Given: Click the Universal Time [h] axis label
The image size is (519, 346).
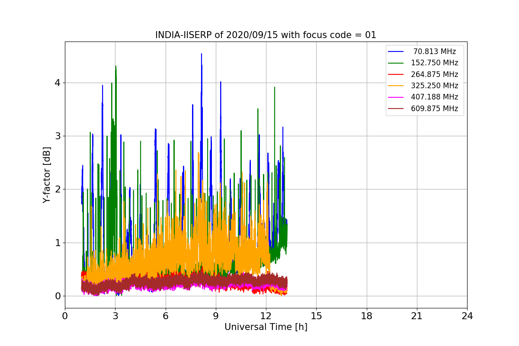Looking at the screenshot, I should point(266,327).
